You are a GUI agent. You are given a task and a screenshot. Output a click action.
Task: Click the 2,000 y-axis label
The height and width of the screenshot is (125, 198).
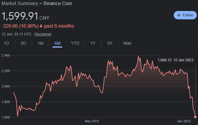(6, 86)
